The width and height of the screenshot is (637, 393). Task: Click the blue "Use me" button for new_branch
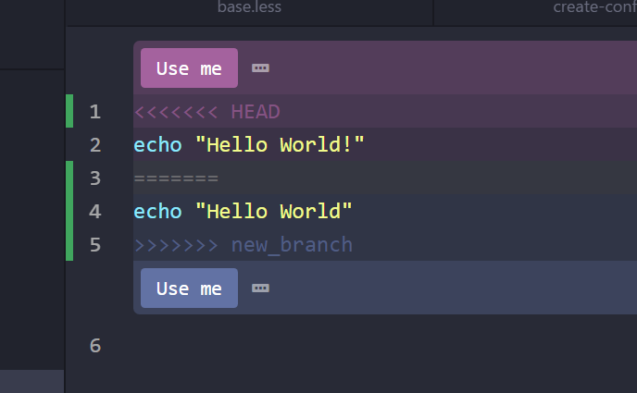(189, 288)
